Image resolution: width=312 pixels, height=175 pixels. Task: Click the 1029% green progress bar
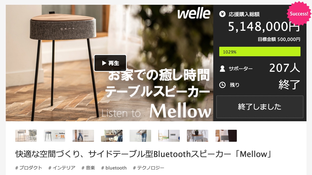(x=260, y=52)
